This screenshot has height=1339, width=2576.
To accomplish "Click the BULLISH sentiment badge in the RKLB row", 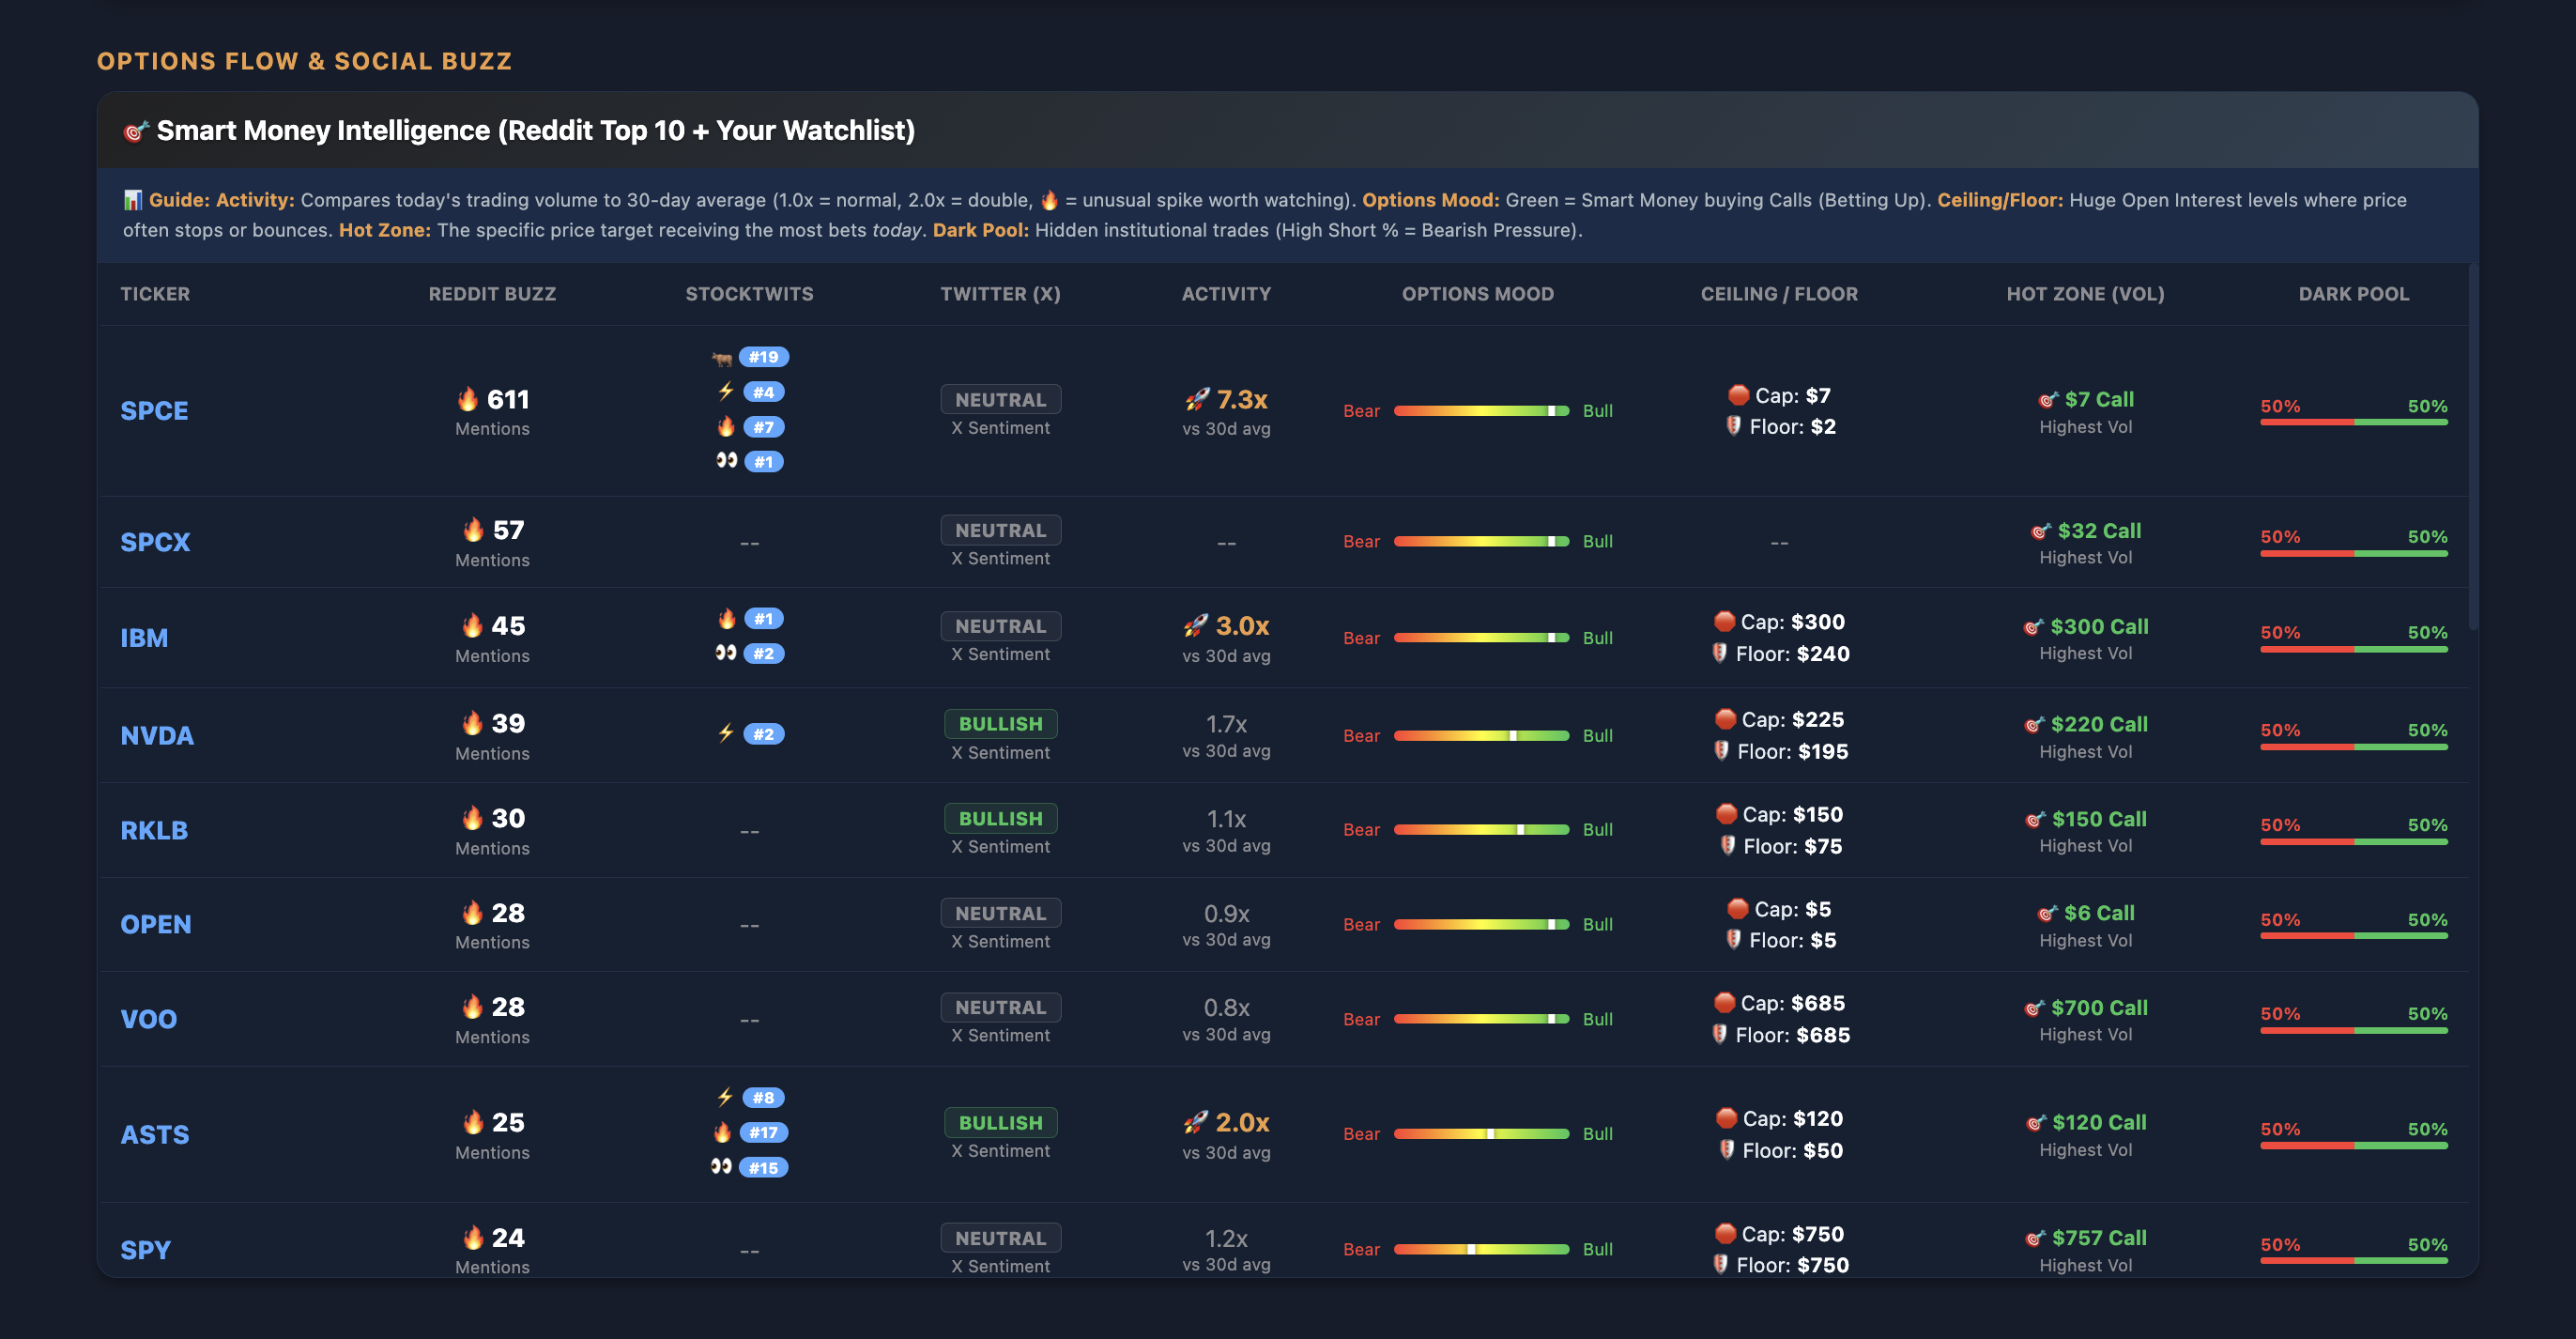I will (1000, 818).
